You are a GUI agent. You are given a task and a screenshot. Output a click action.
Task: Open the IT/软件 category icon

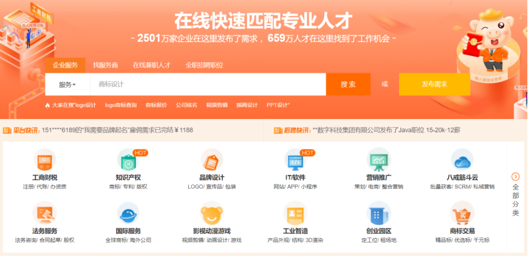tap(295, 160)
